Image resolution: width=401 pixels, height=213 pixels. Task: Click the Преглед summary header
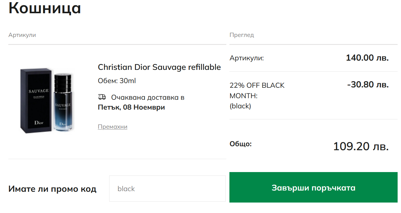(242, 35)
